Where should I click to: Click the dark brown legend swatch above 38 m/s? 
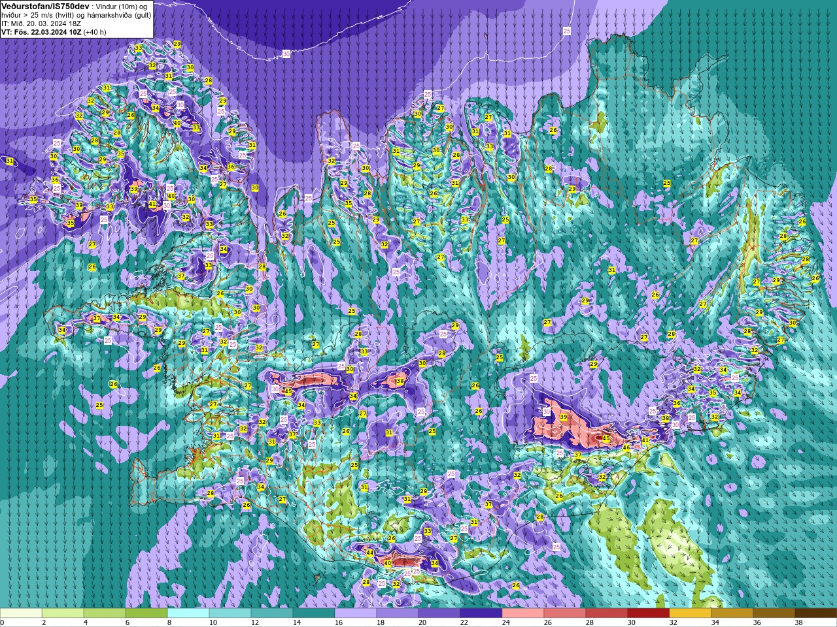[x=816, y=613]
